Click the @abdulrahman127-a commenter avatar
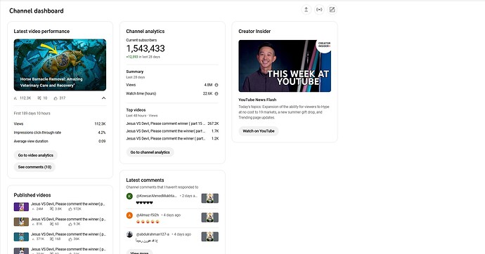This screenshot has width=485, height=254. click(x=129, y=234)
